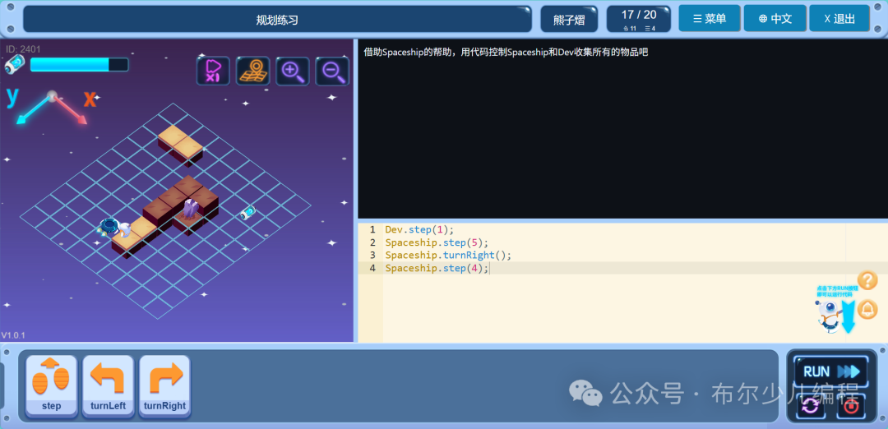Open the 菜单 menu
Viewport: 888px width, 429px height.
(x=710, y=19)
